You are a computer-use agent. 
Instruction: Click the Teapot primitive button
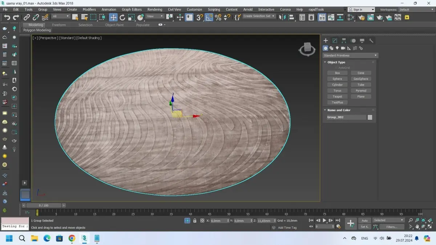point(337,97)
